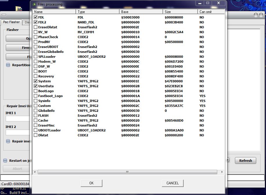Uncheck the FDL2 checkbox
The height and width of the screenshot is (195, 266).
[35, 22]
